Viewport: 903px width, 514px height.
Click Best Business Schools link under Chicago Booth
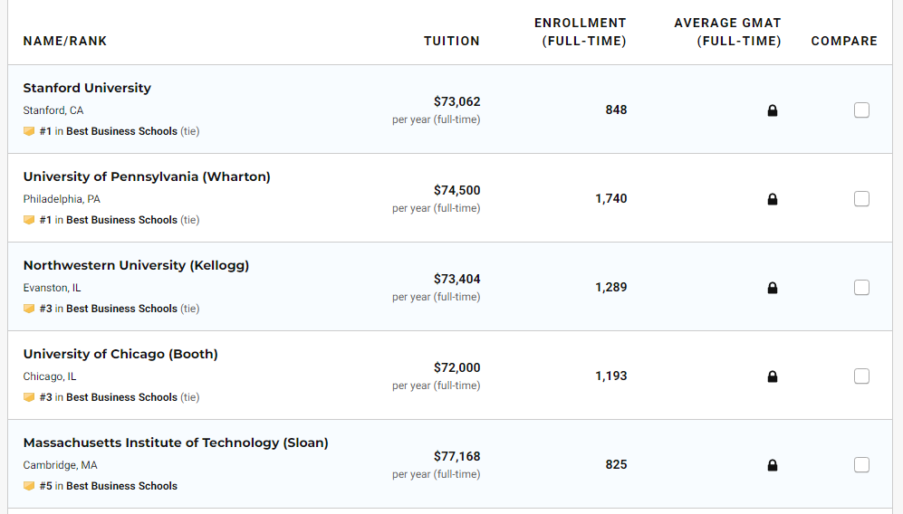121,397
